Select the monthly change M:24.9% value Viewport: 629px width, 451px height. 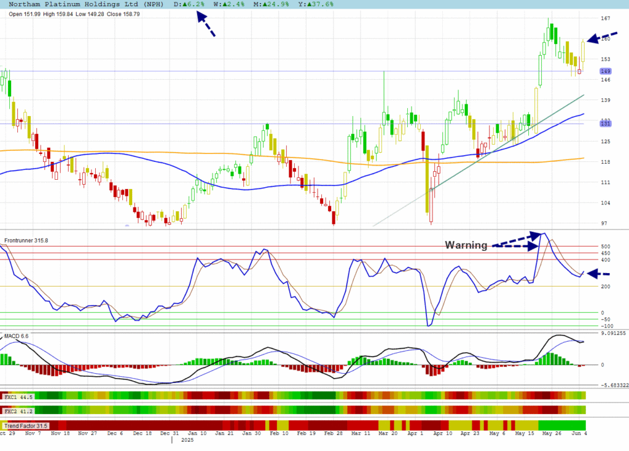click(271, 4)
